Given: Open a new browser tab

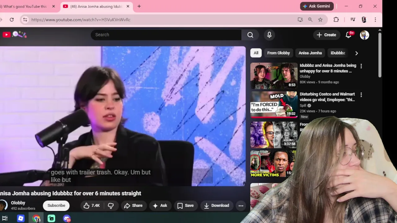Looking at the screenshot, I should tap(139, 6).
